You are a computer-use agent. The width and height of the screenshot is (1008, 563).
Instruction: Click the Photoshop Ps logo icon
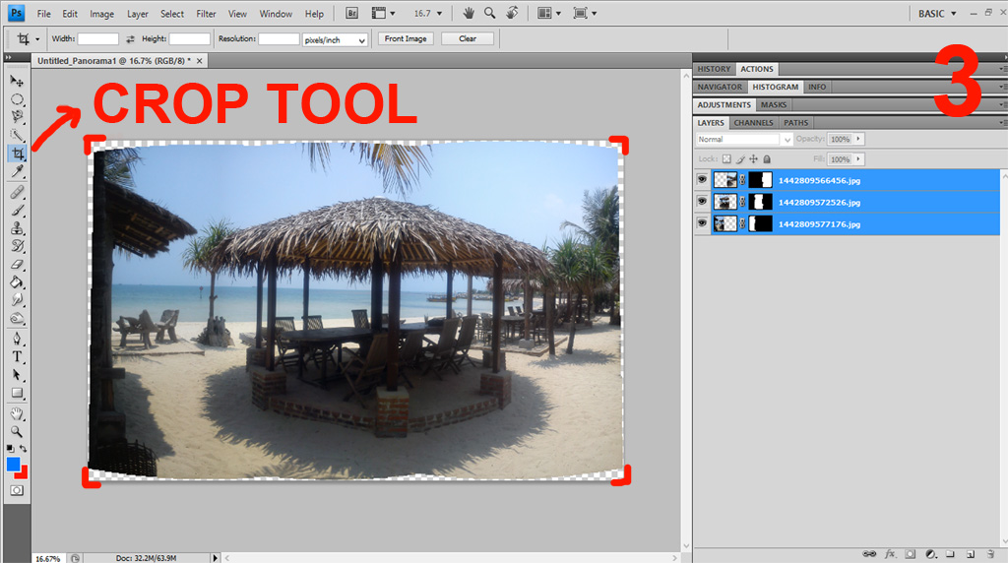16,13
